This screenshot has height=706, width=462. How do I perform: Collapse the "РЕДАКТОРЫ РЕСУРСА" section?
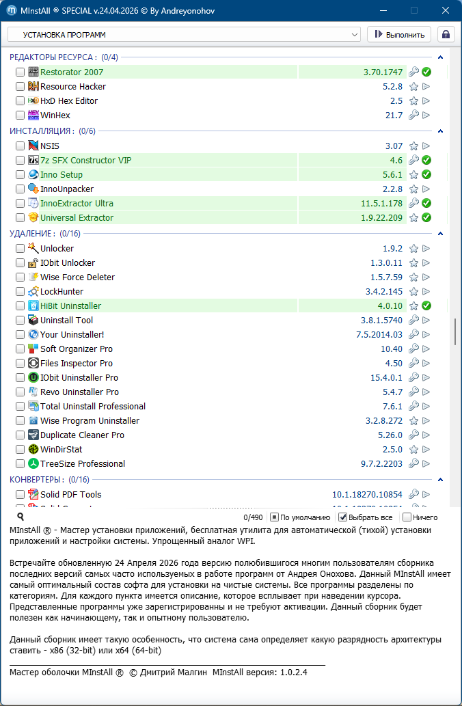(441, 57)
